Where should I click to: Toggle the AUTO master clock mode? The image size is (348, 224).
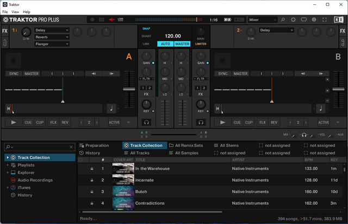point(166,44)
